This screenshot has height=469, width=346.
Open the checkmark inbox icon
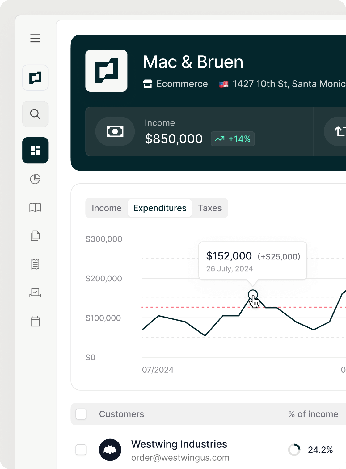(x=35, y=293)
